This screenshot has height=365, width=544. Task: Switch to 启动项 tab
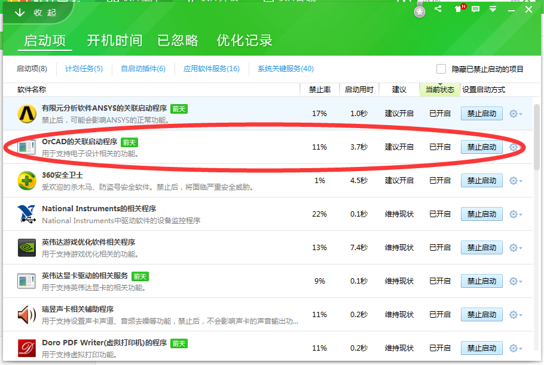[x=45, y=41]
